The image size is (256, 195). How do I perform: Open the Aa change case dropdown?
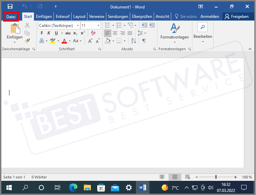click(x=77, y=41)
